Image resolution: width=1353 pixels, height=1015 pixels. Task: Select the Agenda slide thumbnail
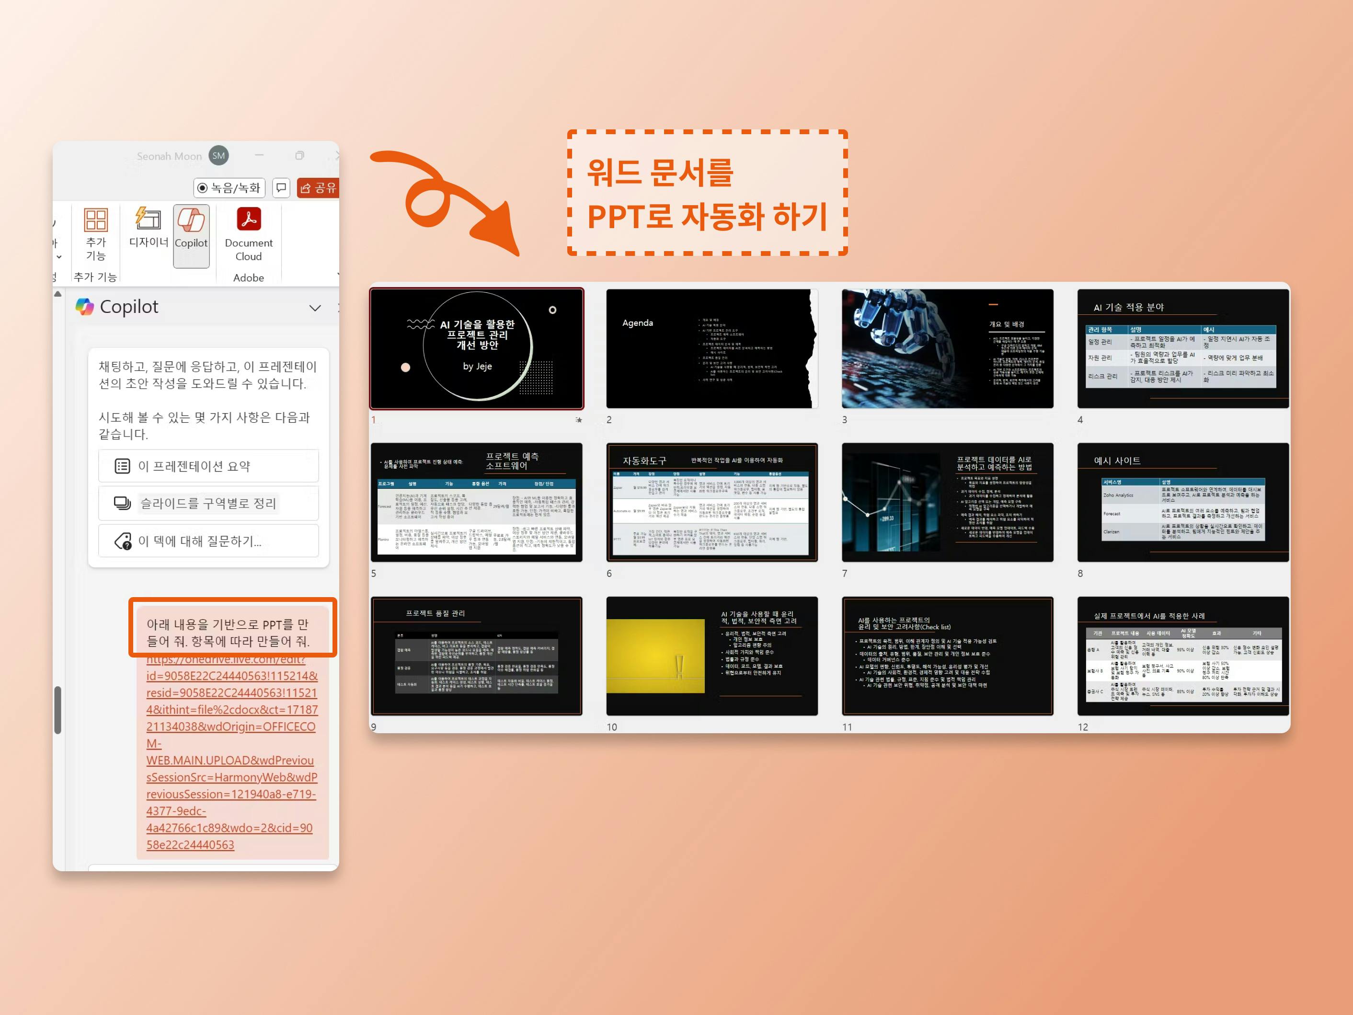711,348
